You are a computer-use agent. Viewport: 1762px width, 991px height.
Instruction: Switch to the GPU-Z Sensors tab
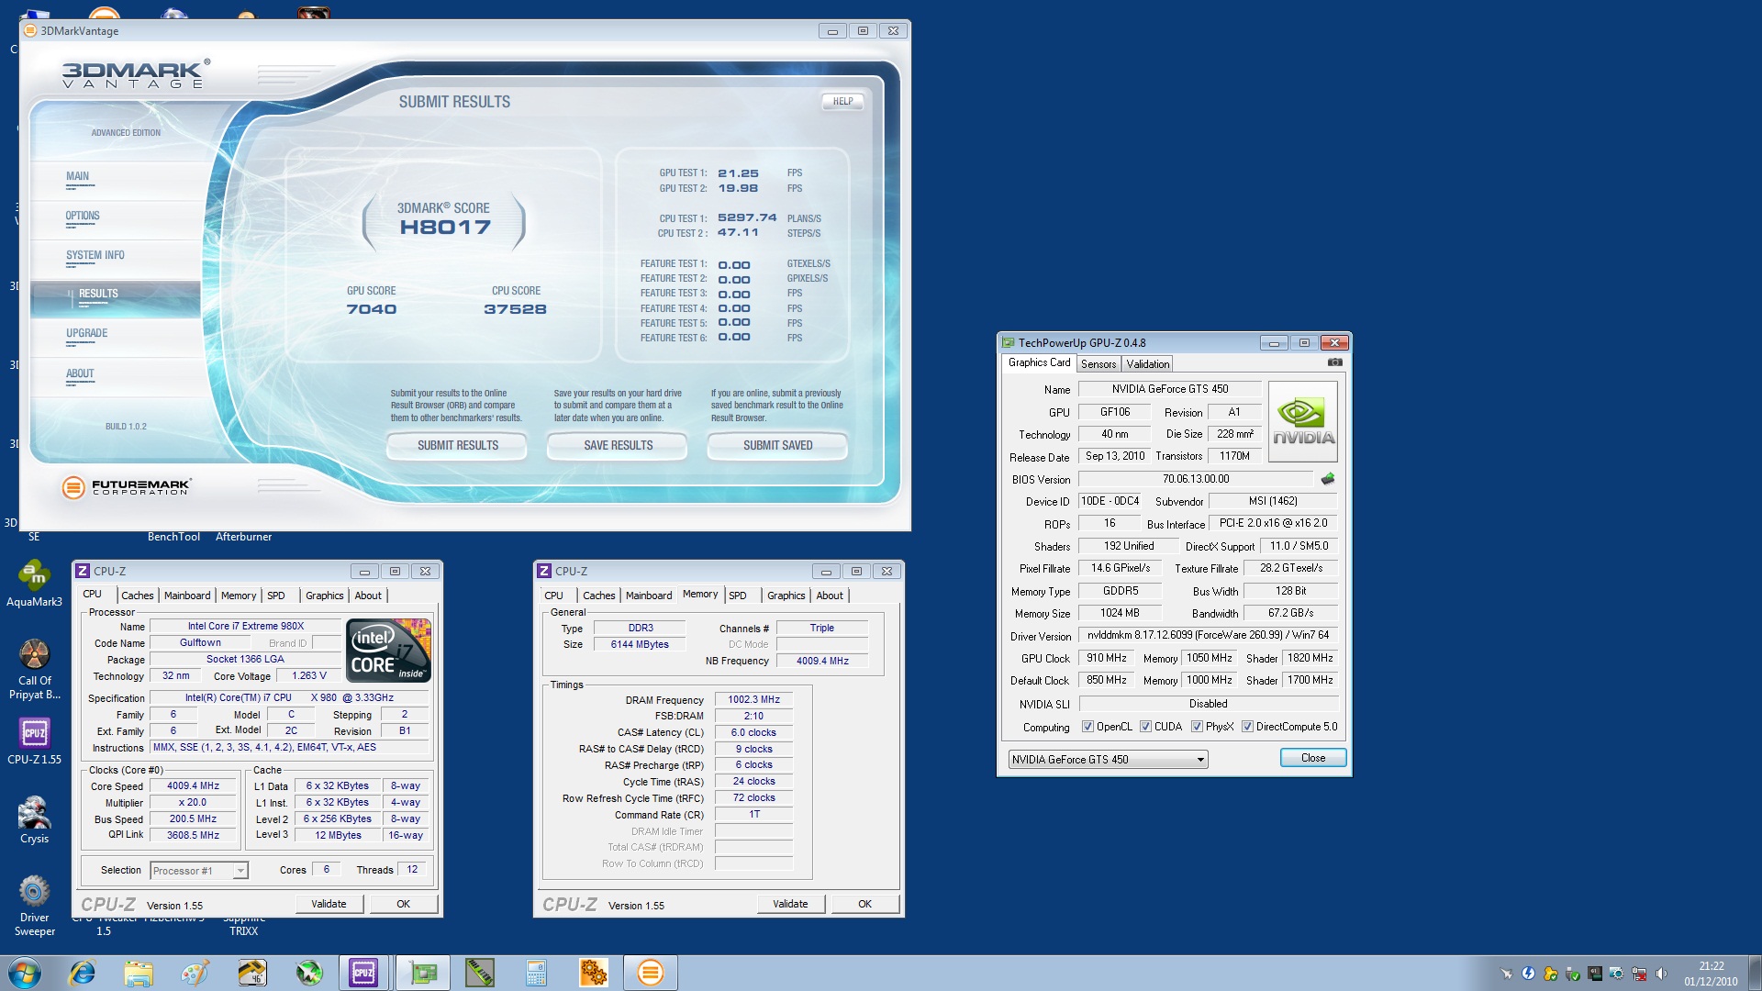click(1098, 364)
